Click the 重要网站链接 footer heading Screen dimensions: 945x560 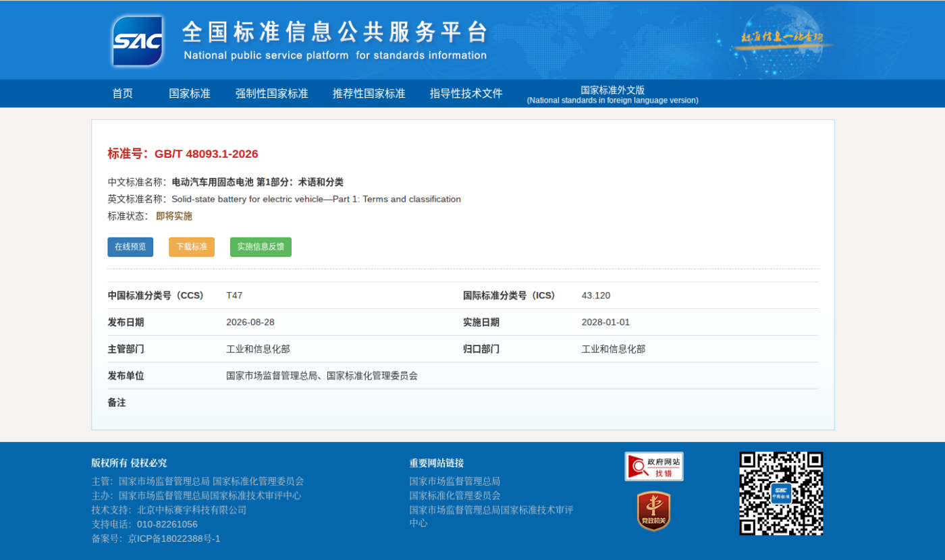click(437, 463)
